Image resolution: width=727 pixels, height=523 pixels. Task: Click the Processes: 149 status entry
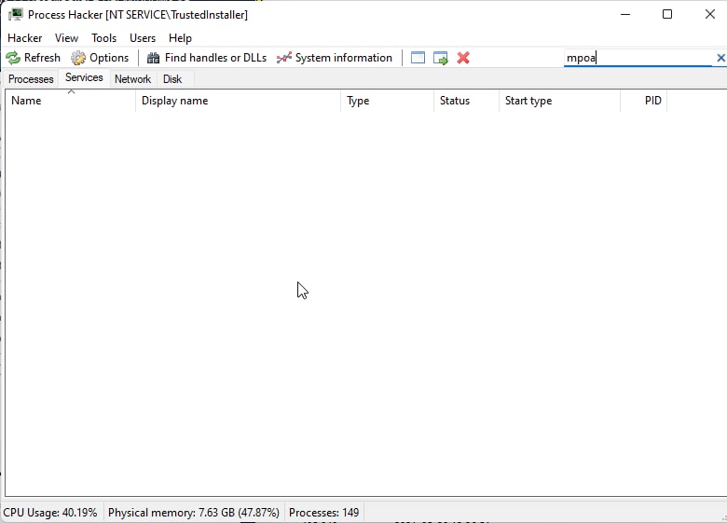[x=323, y=513]
